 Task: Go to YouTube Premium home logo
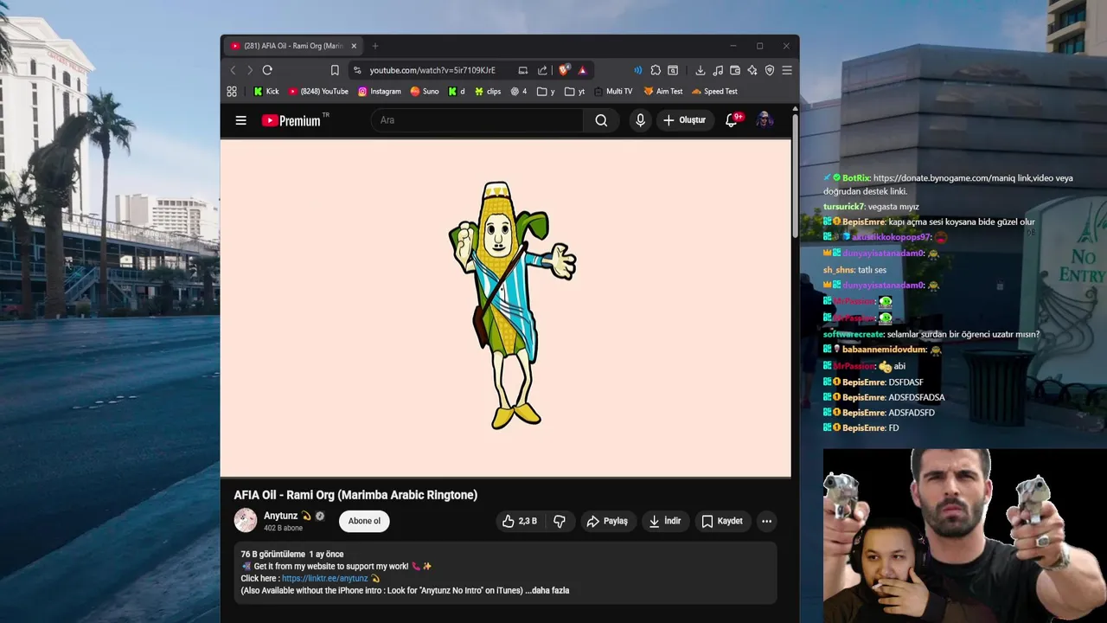(291, 120)
